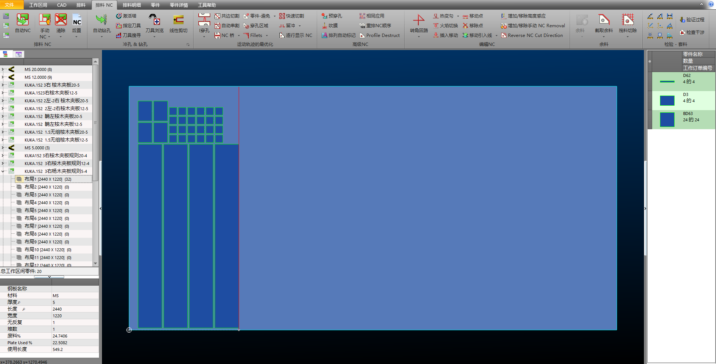This screenshot has width=716, height=364.
Task: Select 火焰切换 flame switch
Action: pyautogui.click(x=445, y=26)
